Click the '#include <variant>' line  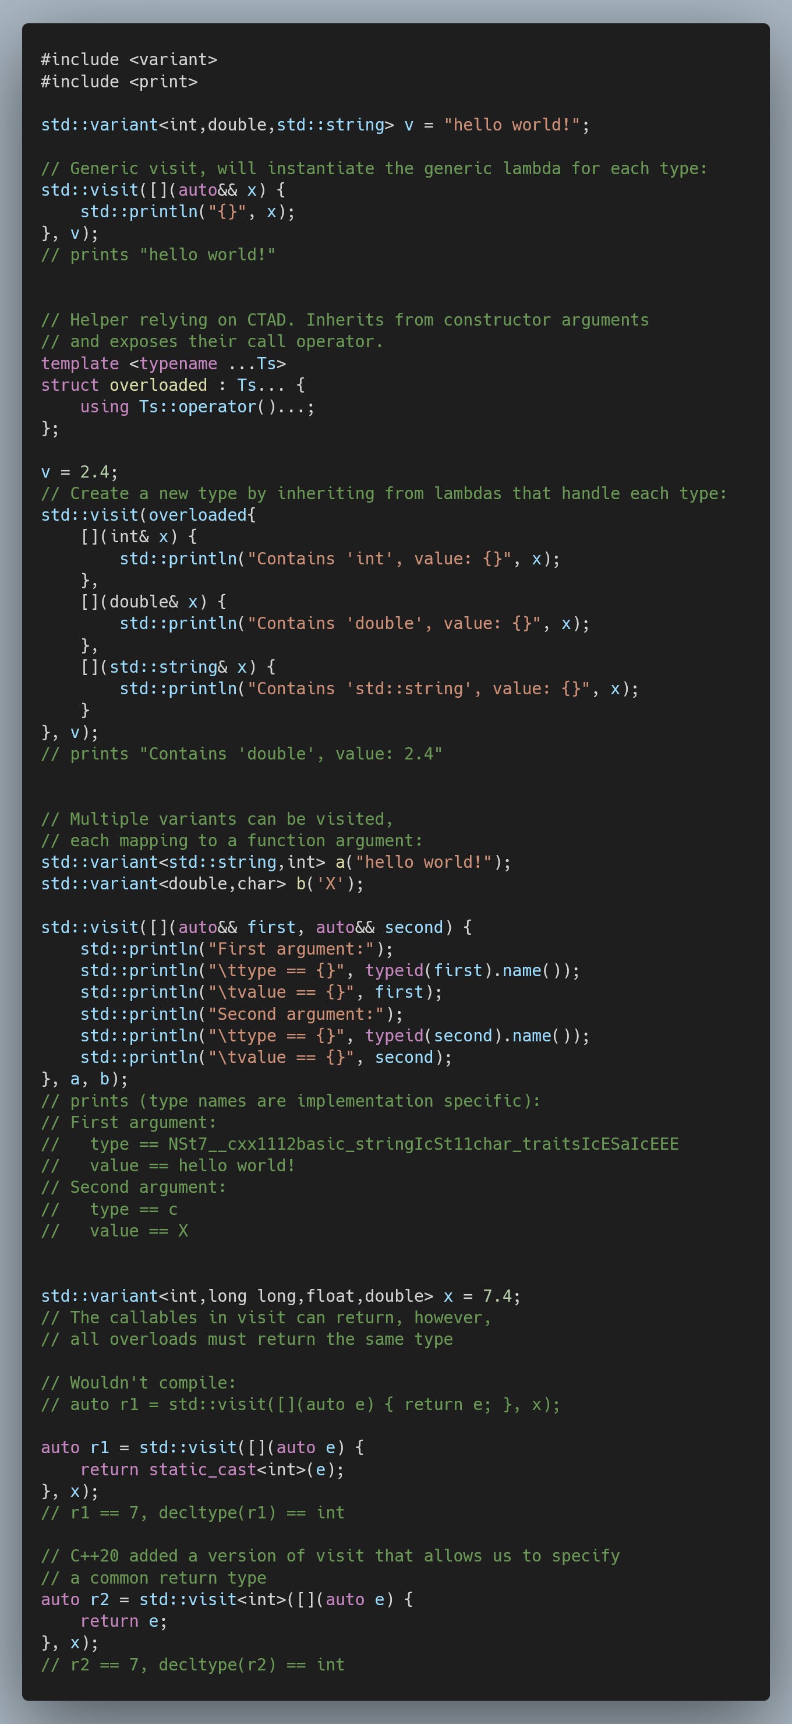click(x=129, y=59)
